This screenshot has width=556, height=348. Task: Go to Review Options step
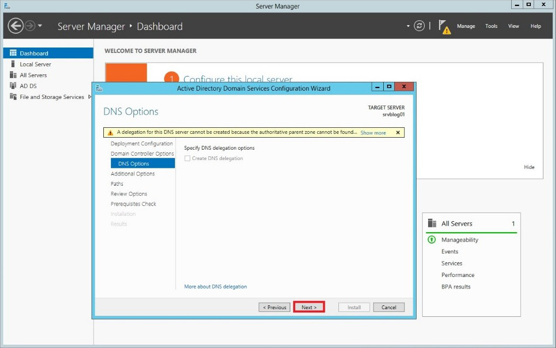click(128, 194)
